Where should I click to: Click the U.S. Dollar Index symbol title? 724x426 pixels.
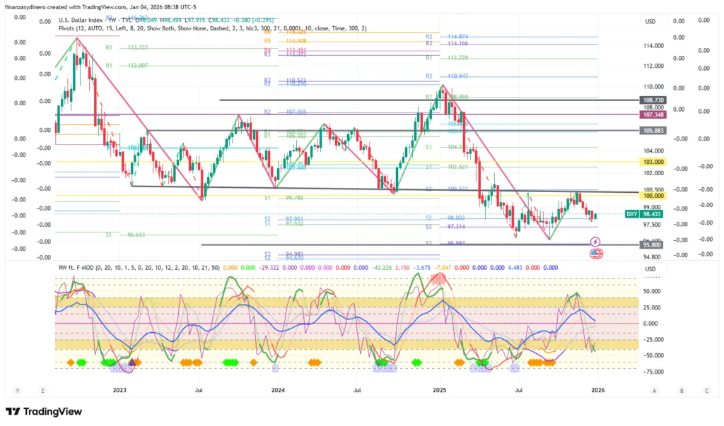[x=83, y=20]
